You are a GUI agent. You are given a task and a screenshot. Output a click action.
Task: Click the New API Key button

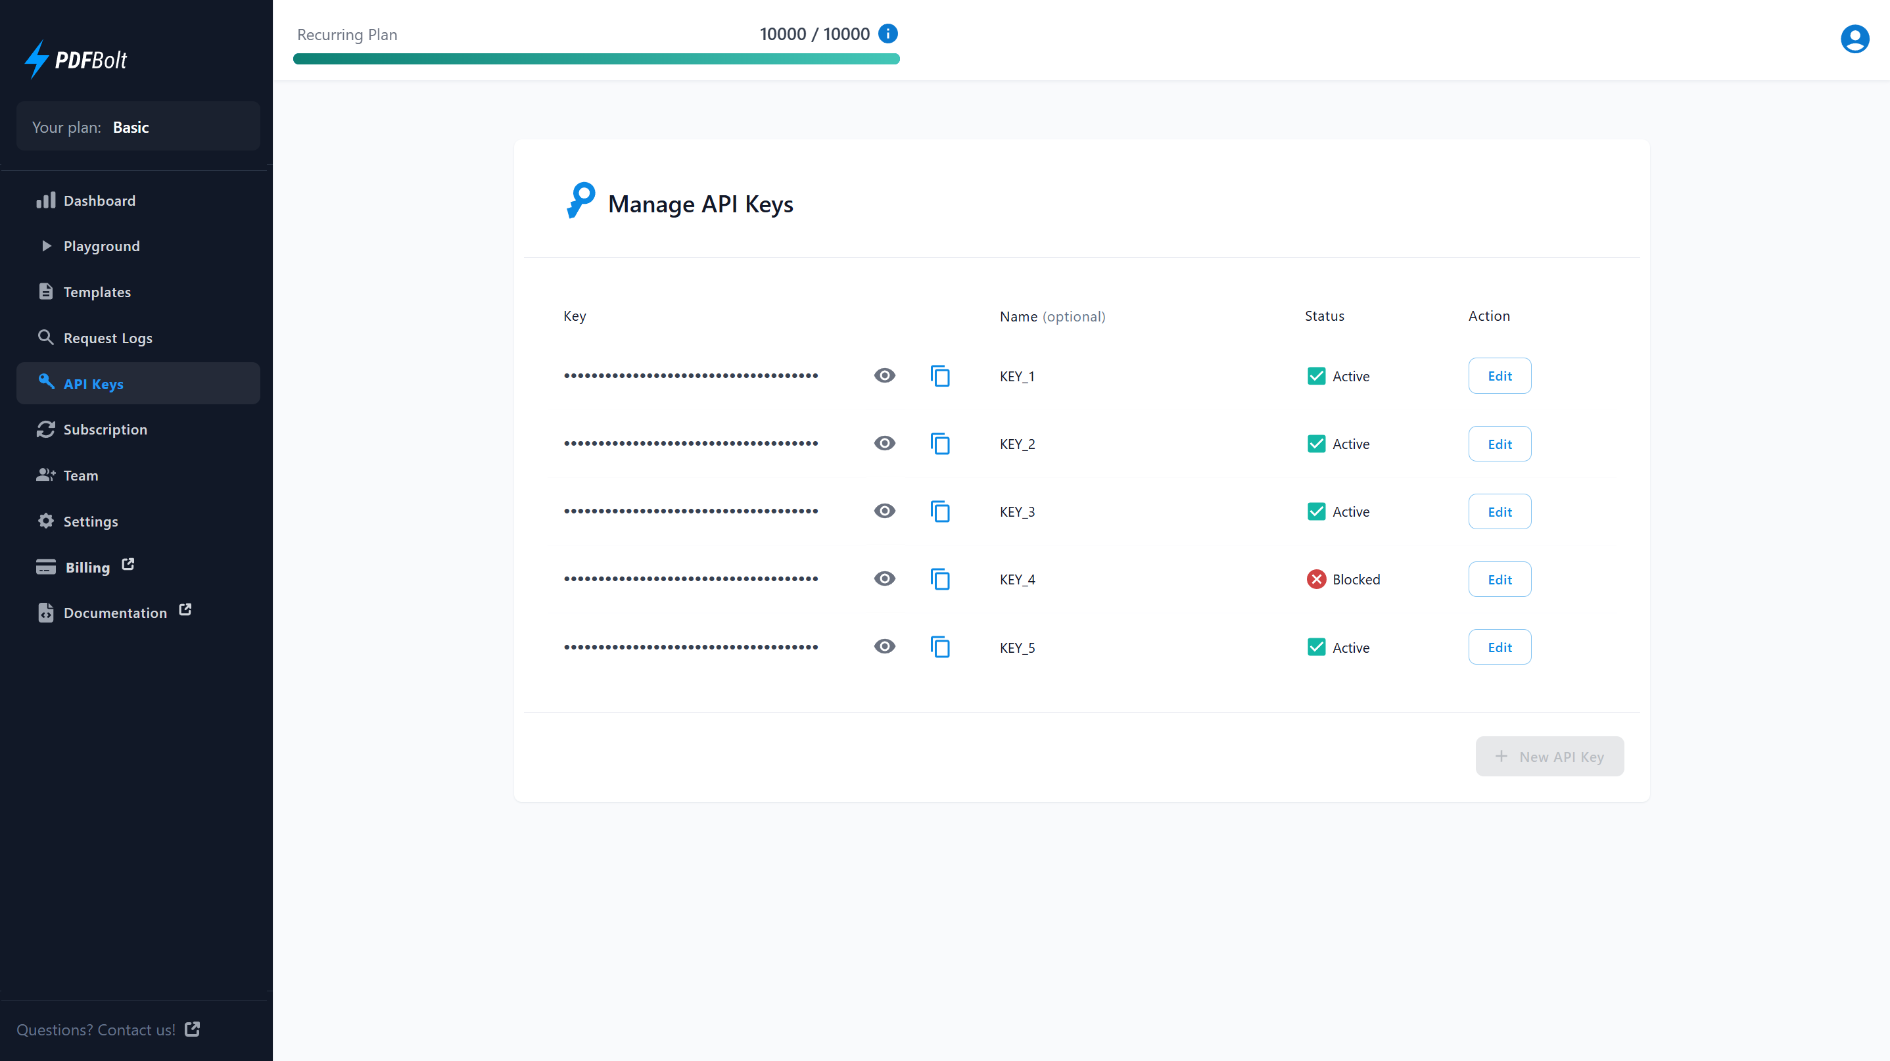pos(1549,757)
